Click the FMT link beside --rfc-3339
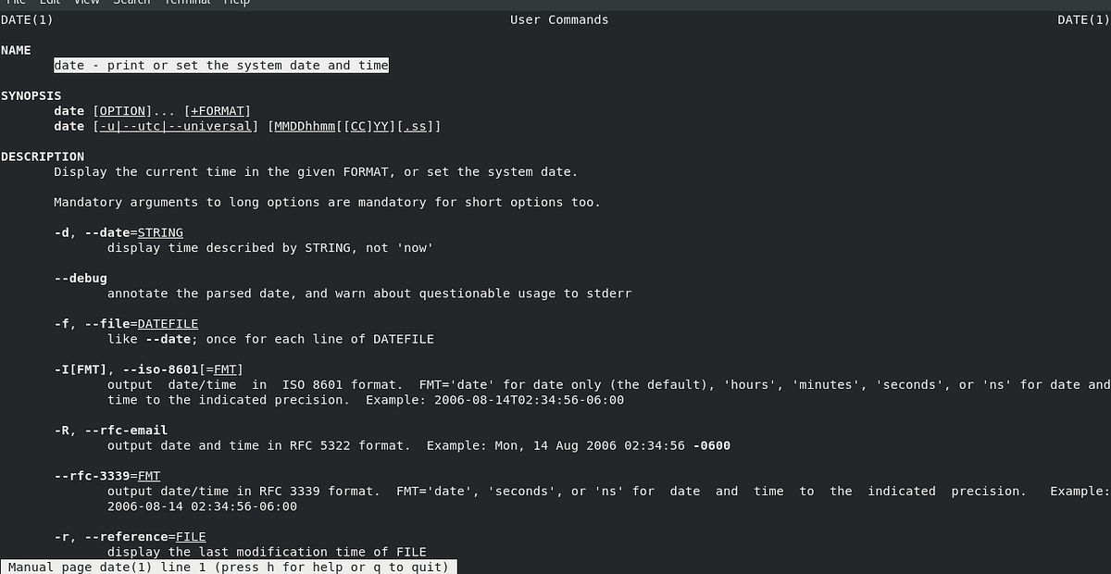Viewport: 1111px width, 574px height. tap(147, 475)
